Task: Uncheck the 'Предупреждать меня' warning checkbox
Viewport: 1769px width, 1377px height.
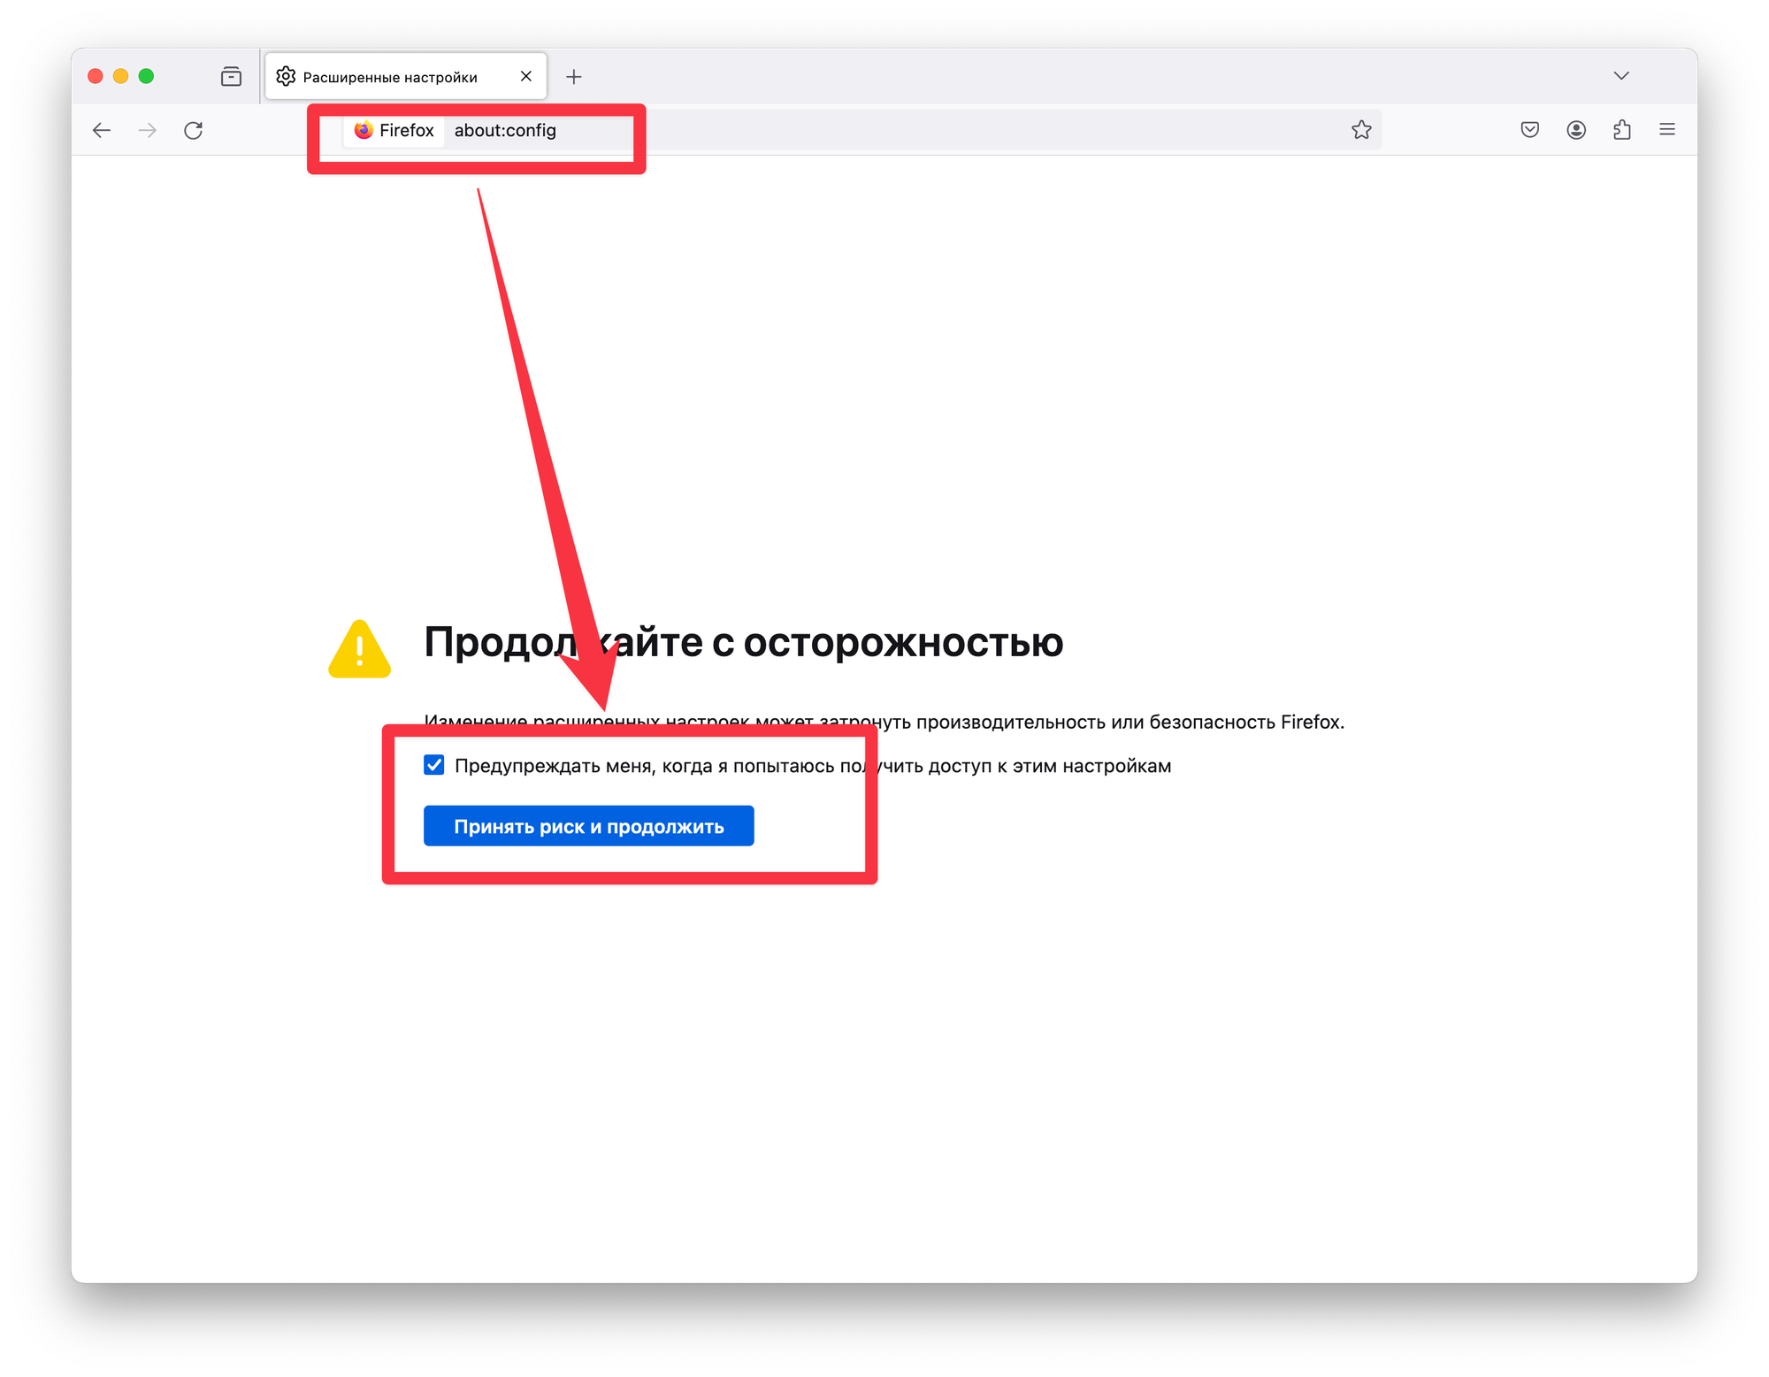Action: pos(434,765)
